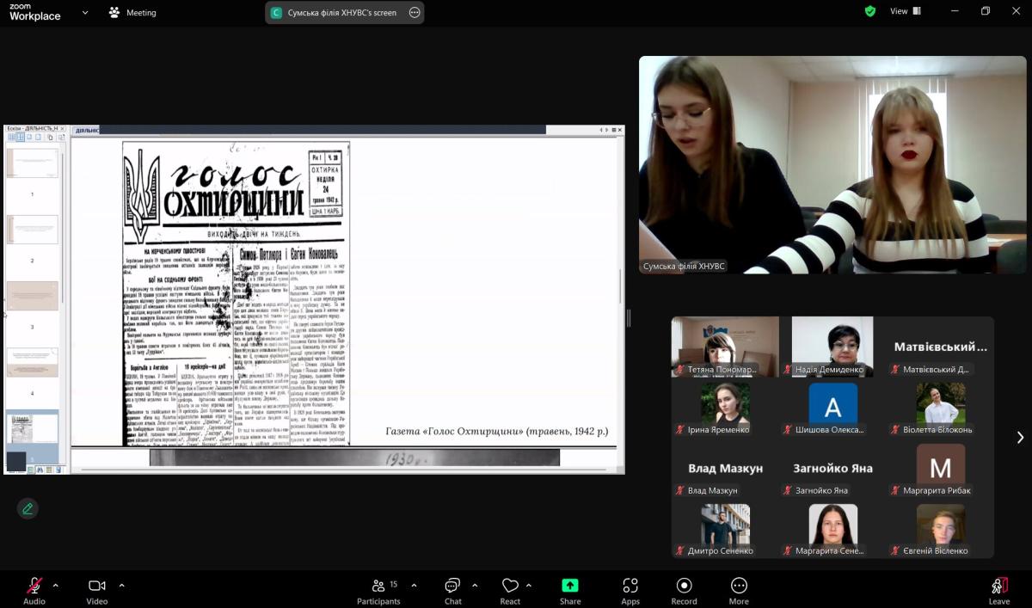Toggle the camera with Video button
The height and width of the screenshot is (608, 1032).
96,589
